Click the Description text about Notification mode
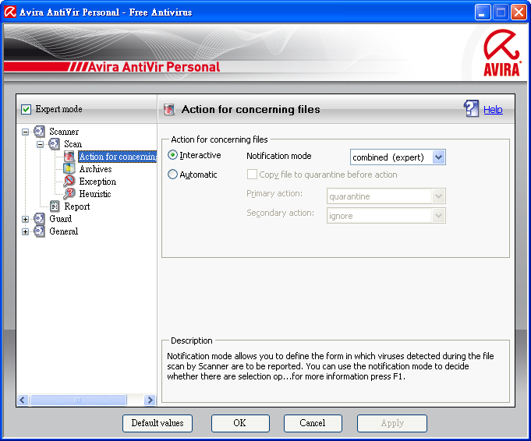Screen dimensions: 531x441 330,366
